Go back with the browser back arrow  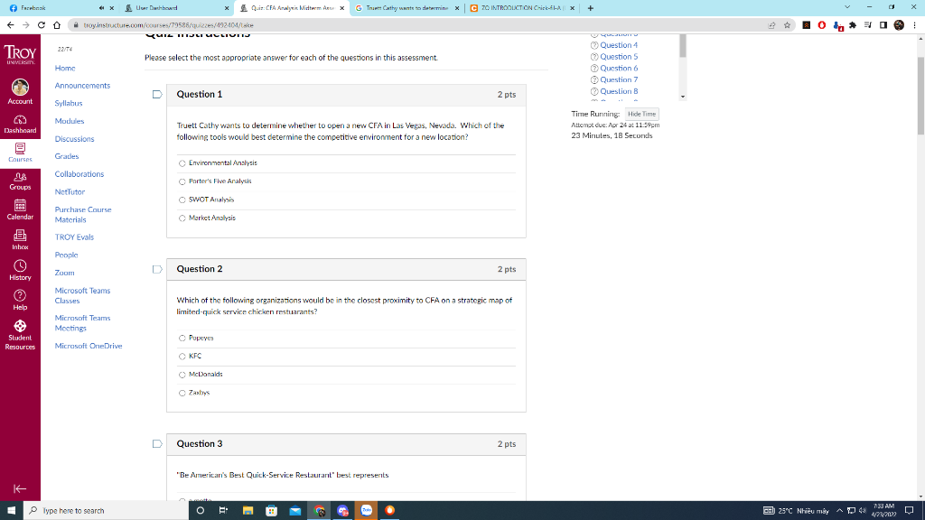pyautogui.click(x=10, y=24)
